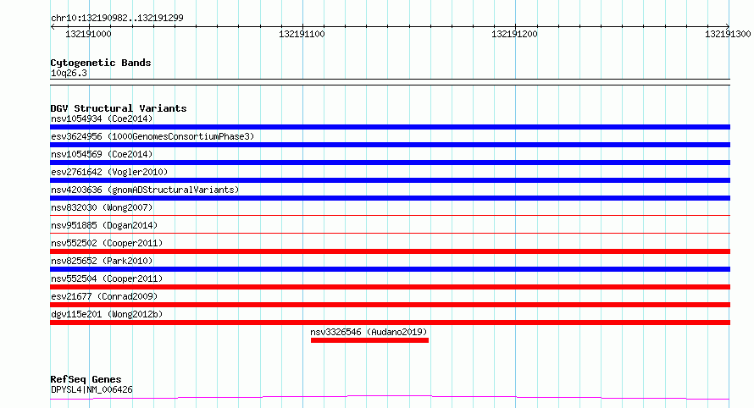Click ruler position 132191000

coord(88,34)
